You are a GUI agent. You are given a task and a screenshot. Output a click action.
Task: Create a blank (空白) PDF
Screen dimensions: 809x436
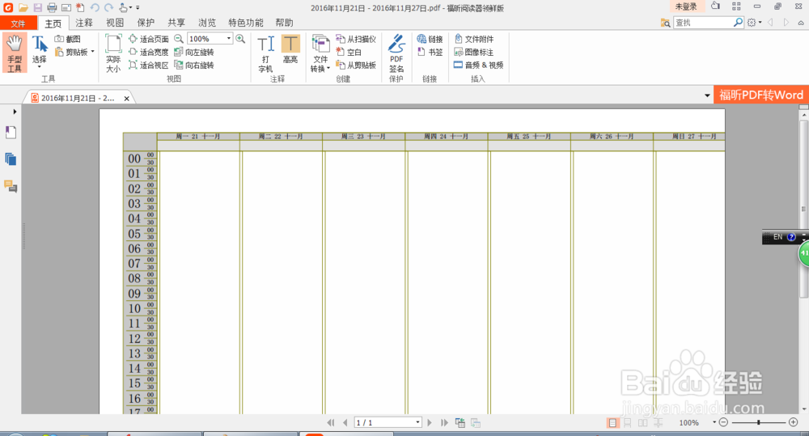349,52
